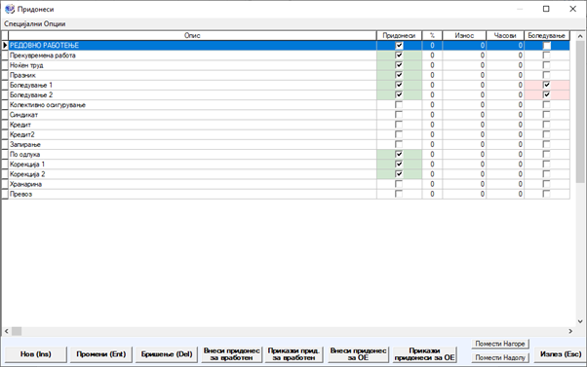Screen dimensions: 587x367
Task: Enable Придонеси checkbox for Кредит2
Action: pos(399,134)
